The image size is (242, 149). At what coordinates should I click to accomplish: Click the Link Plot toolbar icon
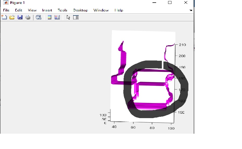(x=39, y=17)
